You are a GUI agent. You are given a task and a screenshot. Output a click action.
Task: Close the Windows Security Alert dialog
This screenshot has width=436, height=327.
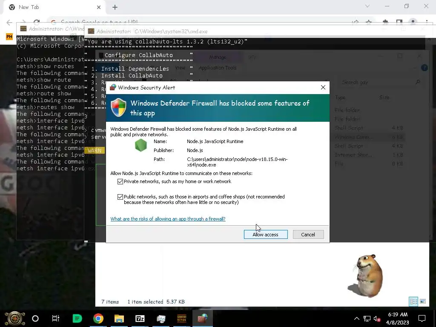pyautogui.click(x=323, y=87)
